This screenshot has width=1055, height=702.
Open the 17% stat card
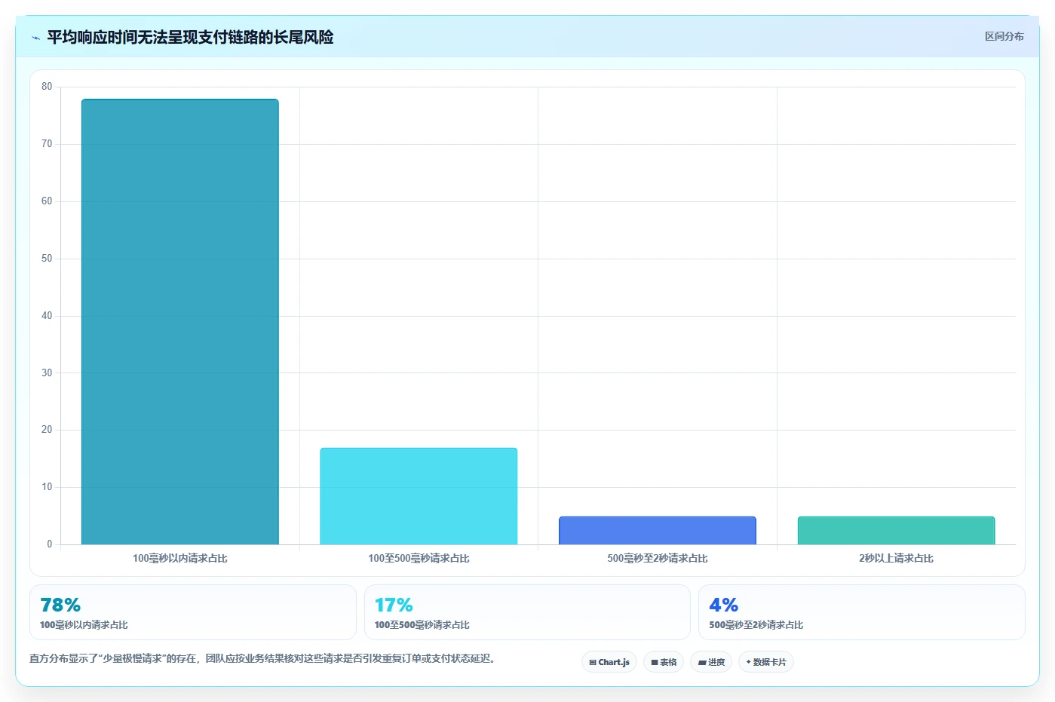(x=527, y=612)
